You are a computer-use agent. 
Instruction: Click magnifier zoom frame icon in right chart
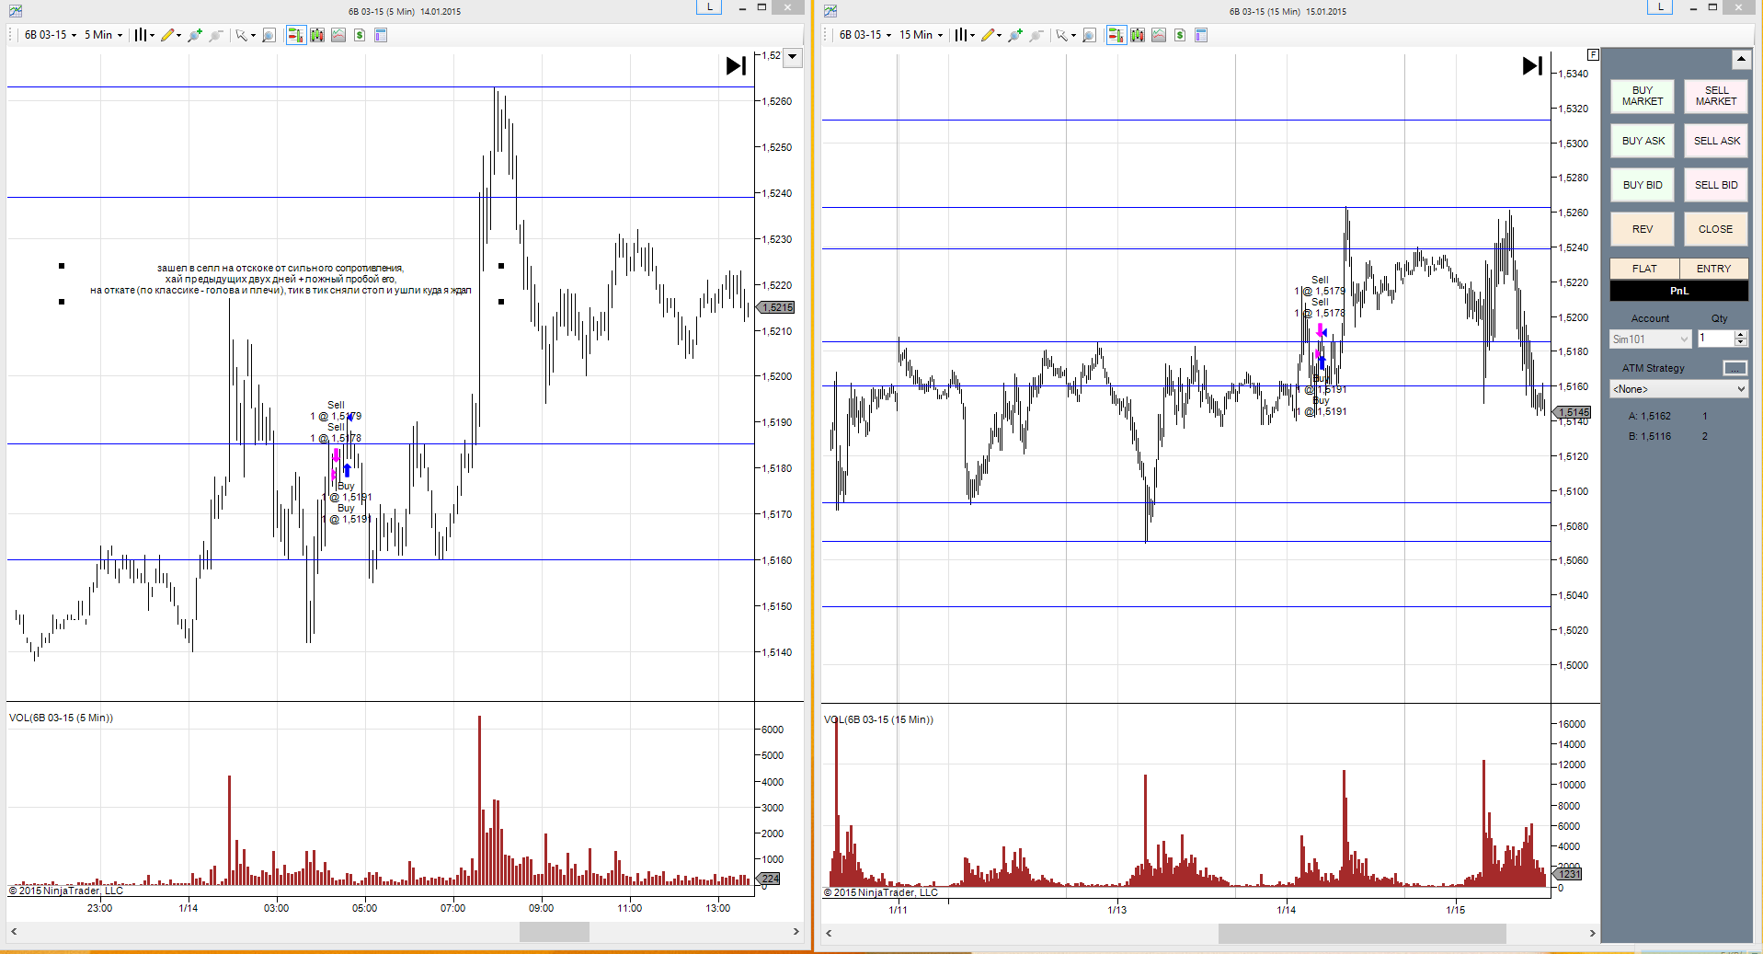point(1089,35)
